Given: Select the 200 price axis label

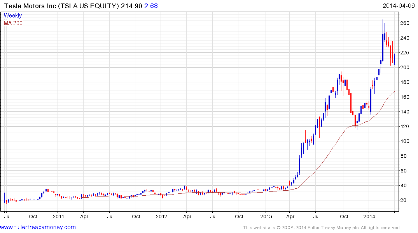Looking at the screenshot, I should point(405,67).
